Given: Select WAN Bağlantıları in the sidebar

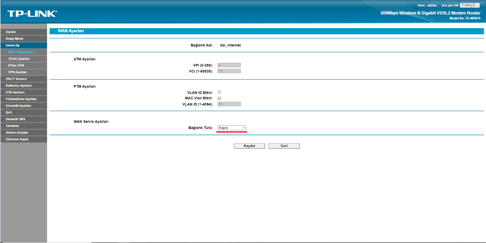Looking at the screenshot, I should pyautogui.click(x=21, y=52).
